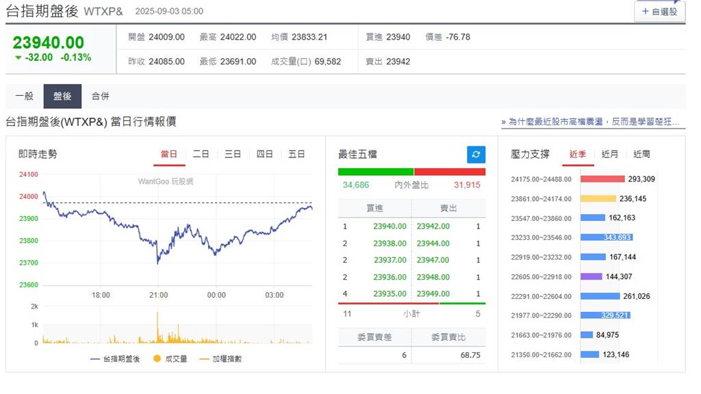701x394 pixels.
Task: Click the range label 22291.00~22604.00
Action: pos(541,296)
